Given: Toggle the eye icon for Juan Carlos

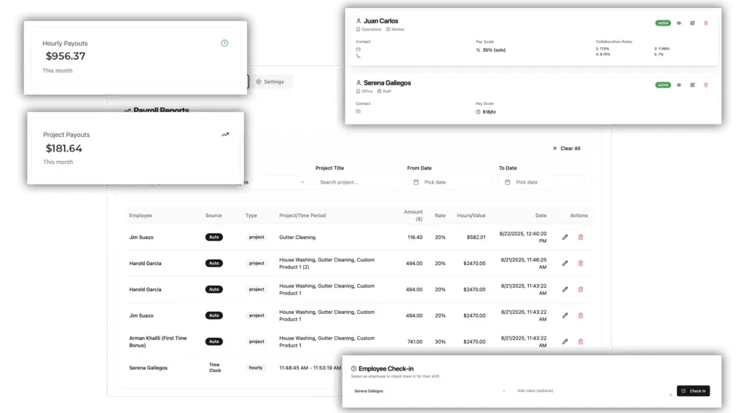Looking at the screenshot, I should [x=679, y=23].
